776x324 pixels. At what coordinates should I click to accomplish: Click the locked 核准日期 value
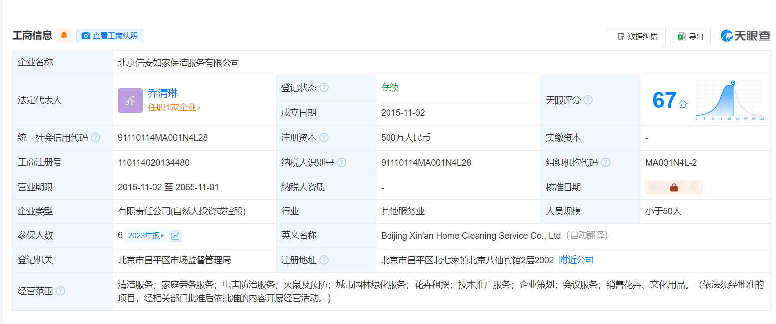point(674,187)
